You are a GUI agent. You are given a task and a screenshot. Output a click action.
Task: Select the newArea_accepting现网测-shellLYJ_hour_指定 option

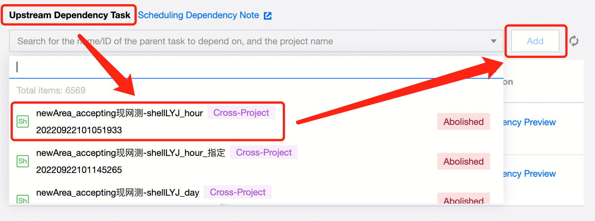click(x=131, y=153)
